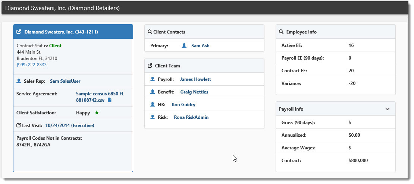This screenshot has height=184, width=414.
Task: Click the Last Visit external link icon
Action: tap(19, 126)
